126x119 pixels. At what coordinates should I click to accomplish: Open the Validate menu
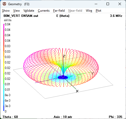pyautogui.click(x=29, y=11)
